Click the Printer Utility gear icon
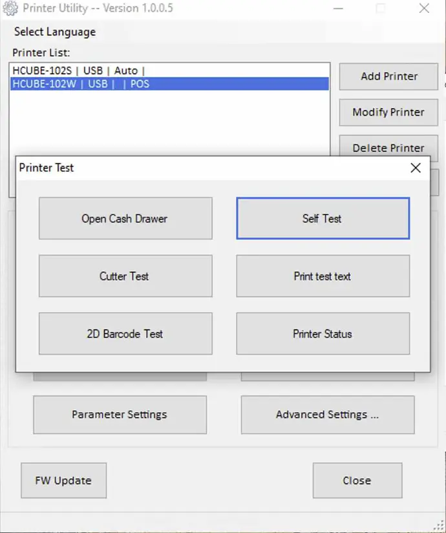Viewport: 446px width, 533px height. 10,8
